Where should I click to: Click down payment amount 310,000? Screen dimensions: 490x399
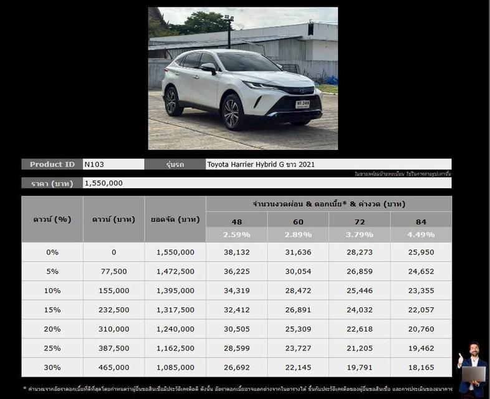[113, 329]
